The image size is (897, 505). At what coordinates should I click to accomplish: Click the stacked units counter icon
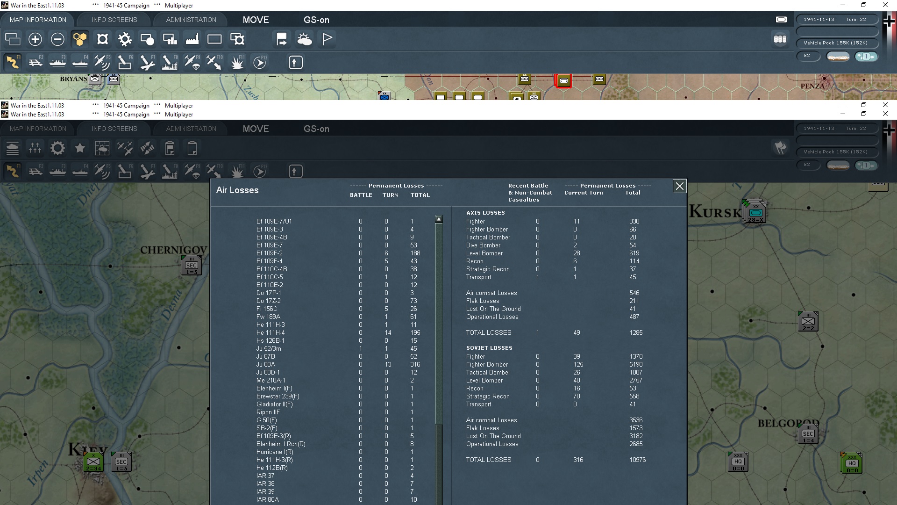(780, 39)
